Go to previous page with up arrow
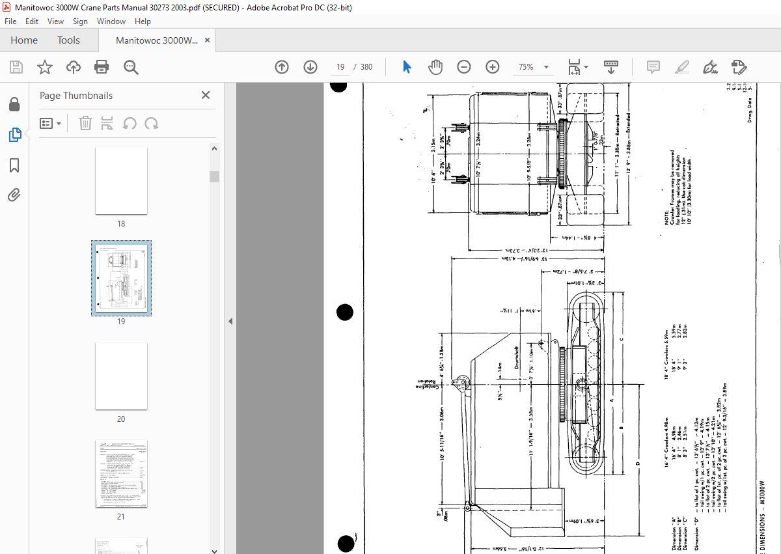 coord(282,67)
